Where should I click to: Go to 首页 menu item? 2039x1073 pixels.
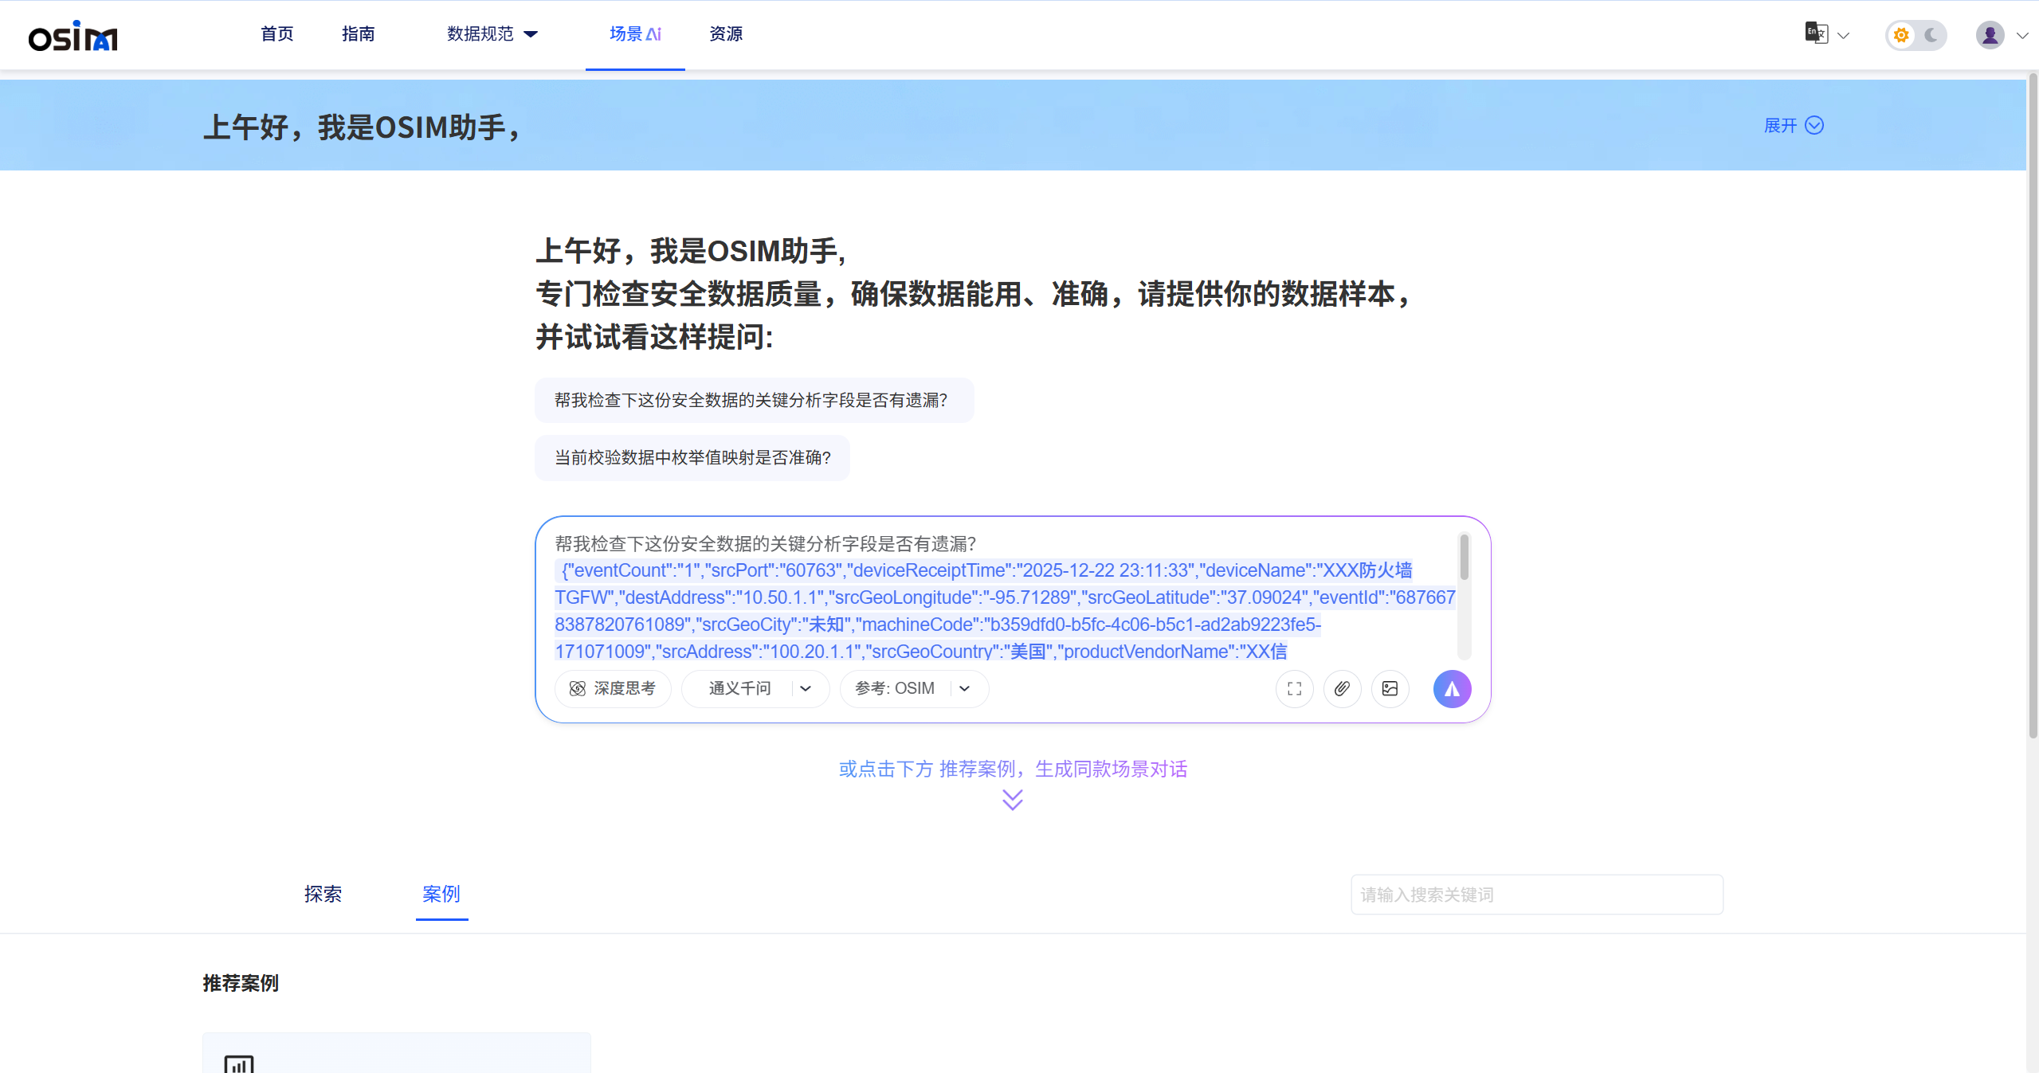point(277,34)
